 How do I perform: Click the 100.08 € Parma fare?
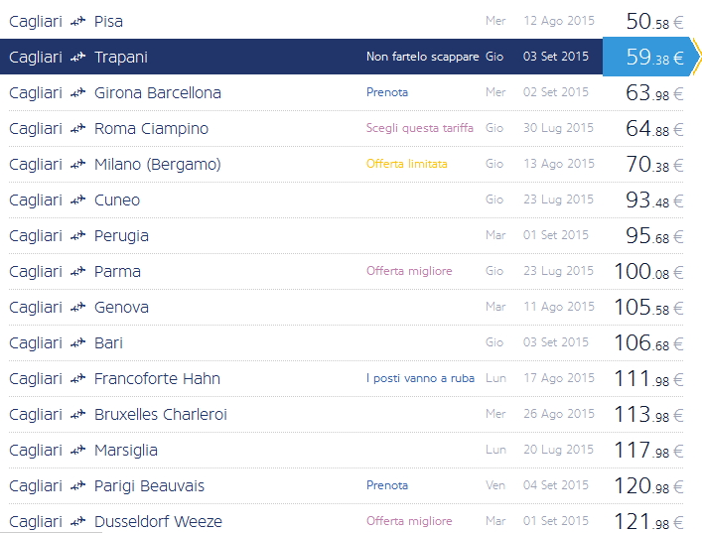click(x=647, y=271)
